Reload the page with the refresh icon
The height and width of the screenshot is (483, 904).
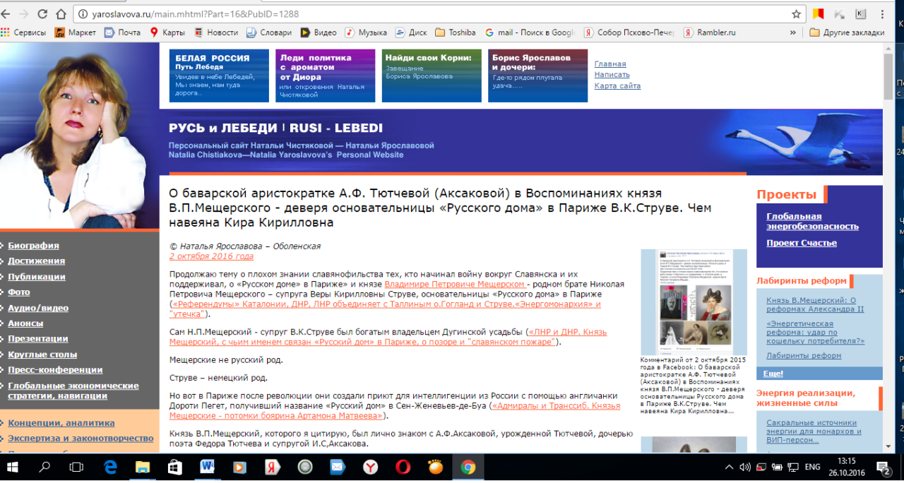[42, 14]
